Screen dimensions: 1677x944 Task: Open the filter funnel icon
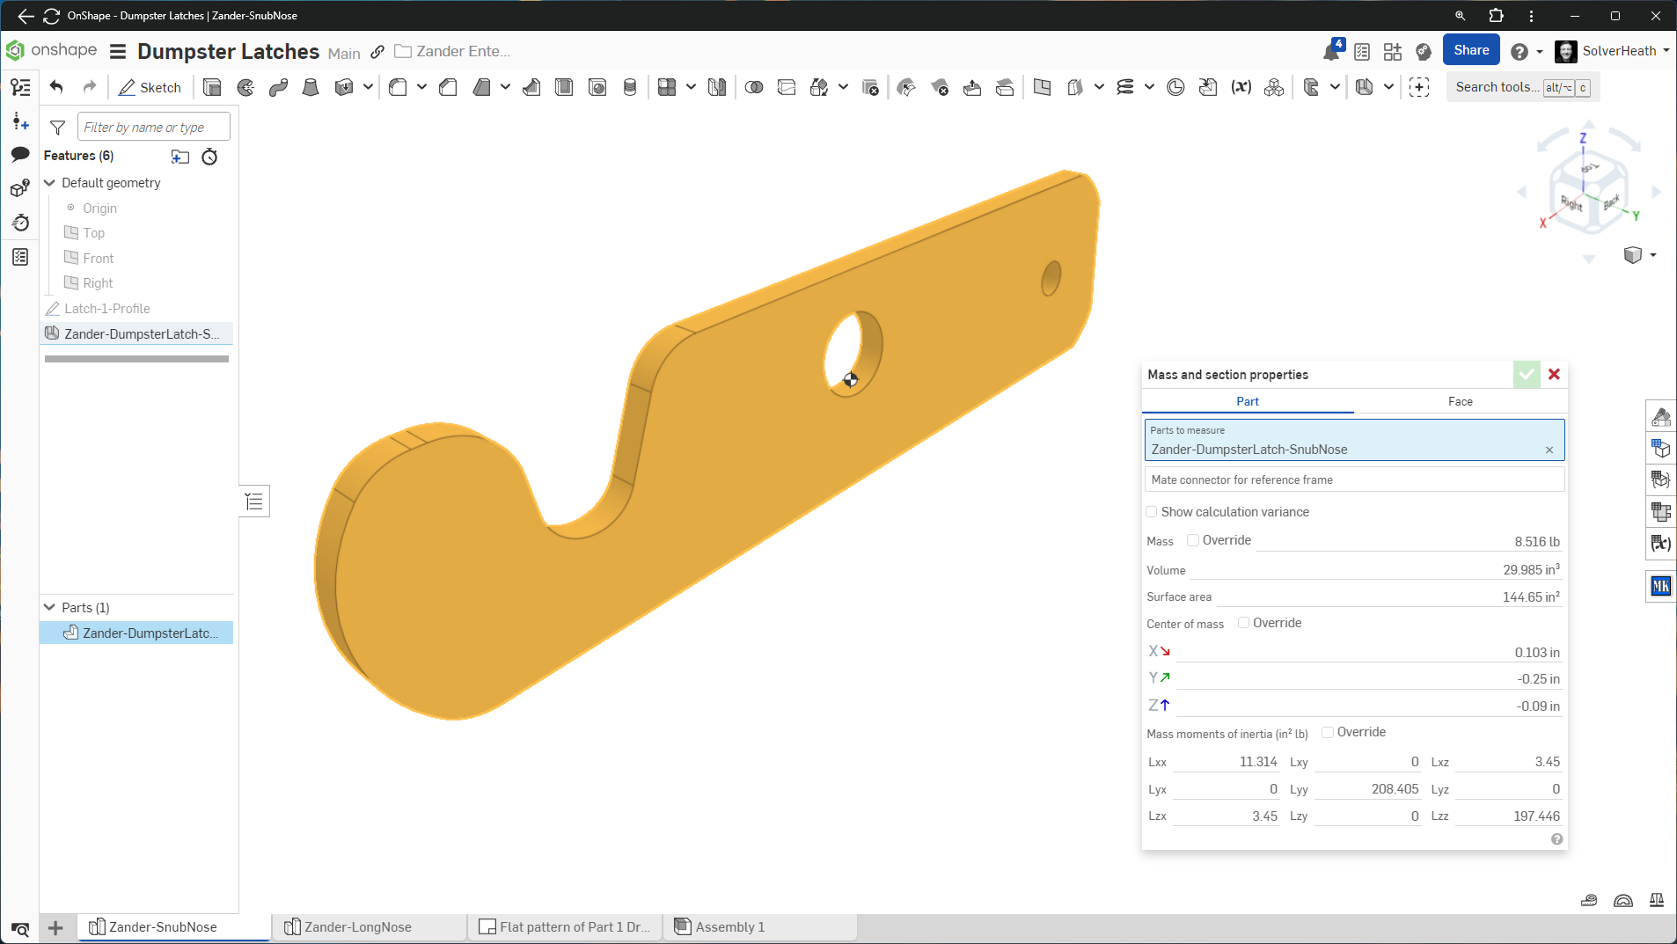(x=58, y=128)
